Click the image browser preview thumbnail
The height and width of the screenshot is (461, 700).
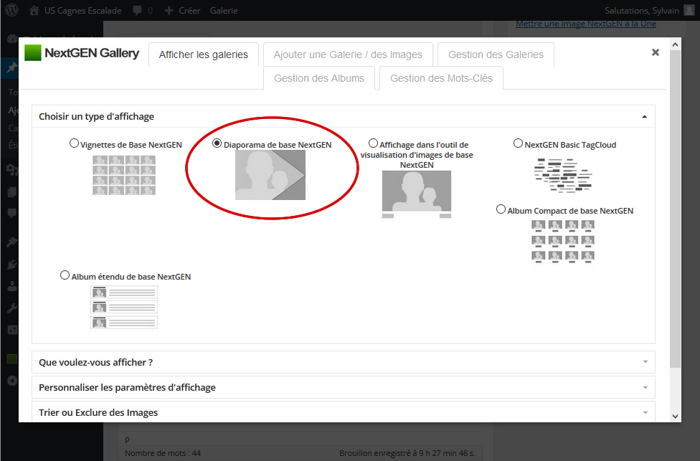(417, 194)
